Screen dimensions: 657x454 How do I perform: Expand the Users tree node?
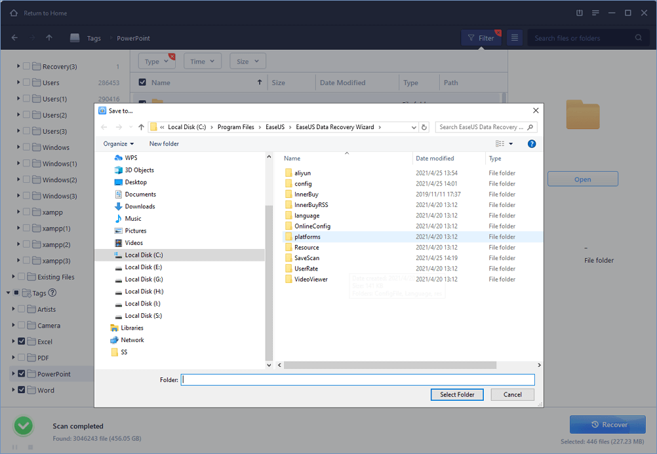click(x=18, y=83)
